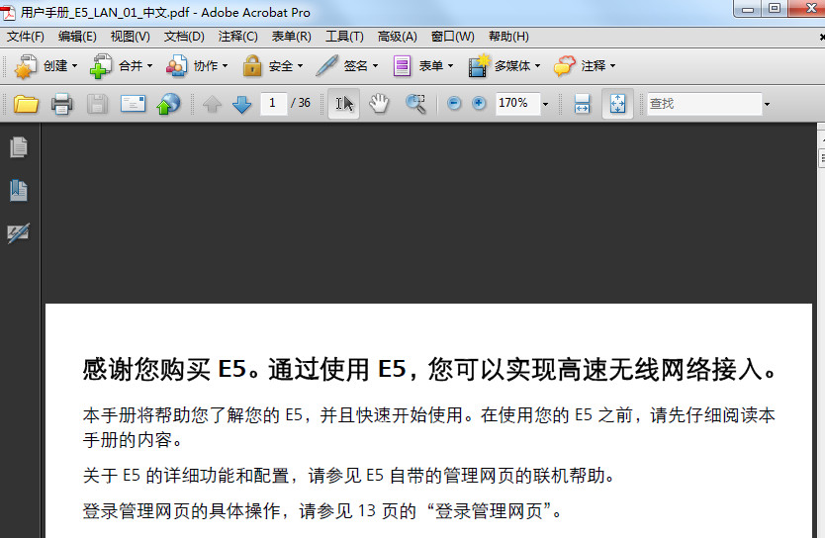Screen dimensions: 825x538
Task: Minimize the Acrobat window
Action: click(x=748, y=8)
